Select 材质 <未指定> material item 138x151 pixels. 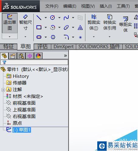25,96
